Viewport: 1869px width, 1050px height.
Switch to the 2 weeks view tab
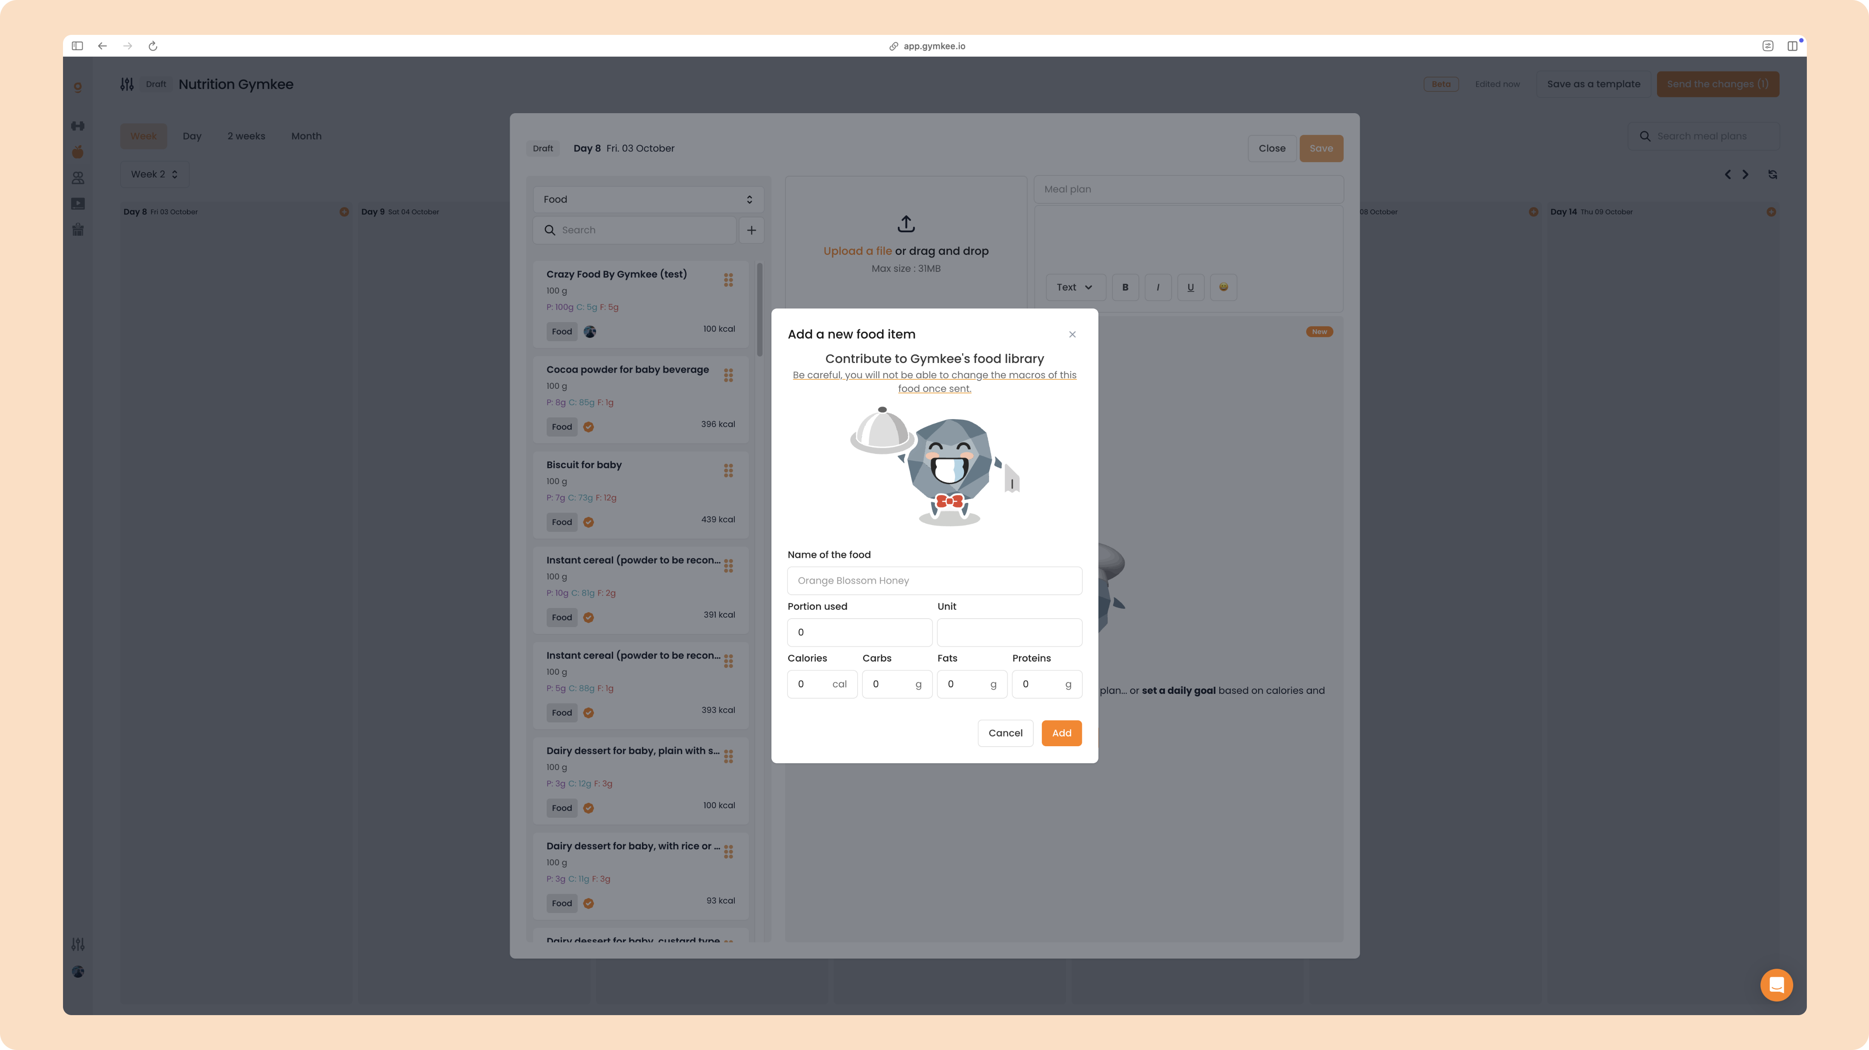point(246,136)
